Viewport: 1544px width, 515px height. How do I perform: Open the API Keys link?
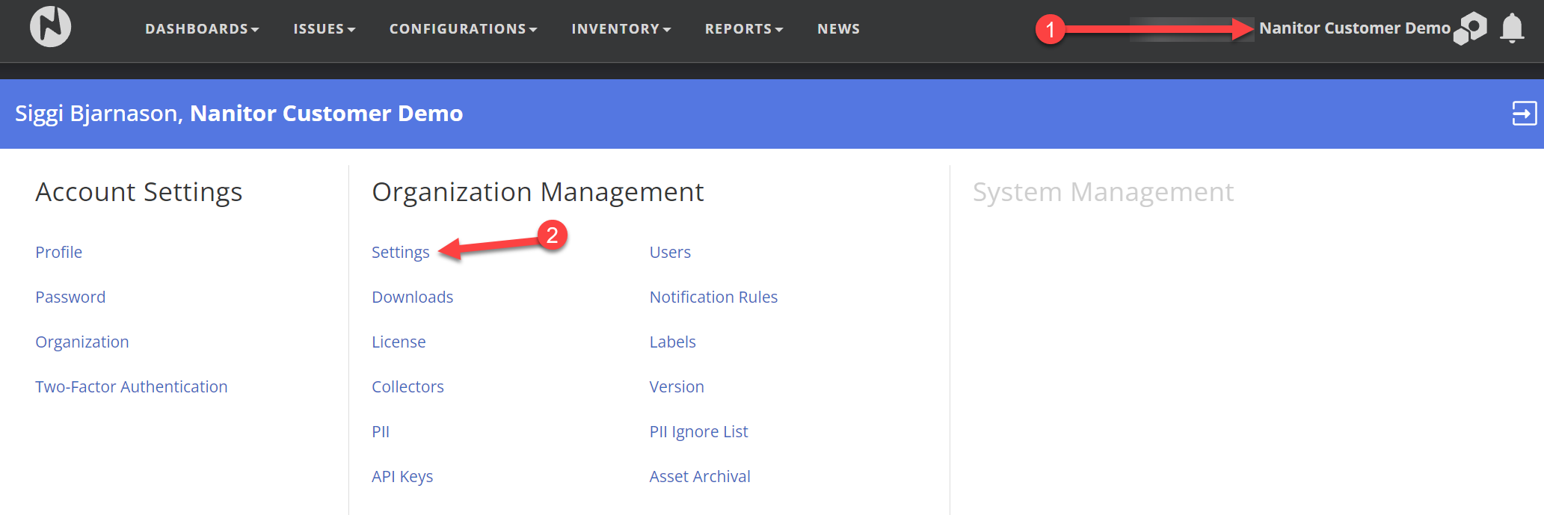point(402,477)
